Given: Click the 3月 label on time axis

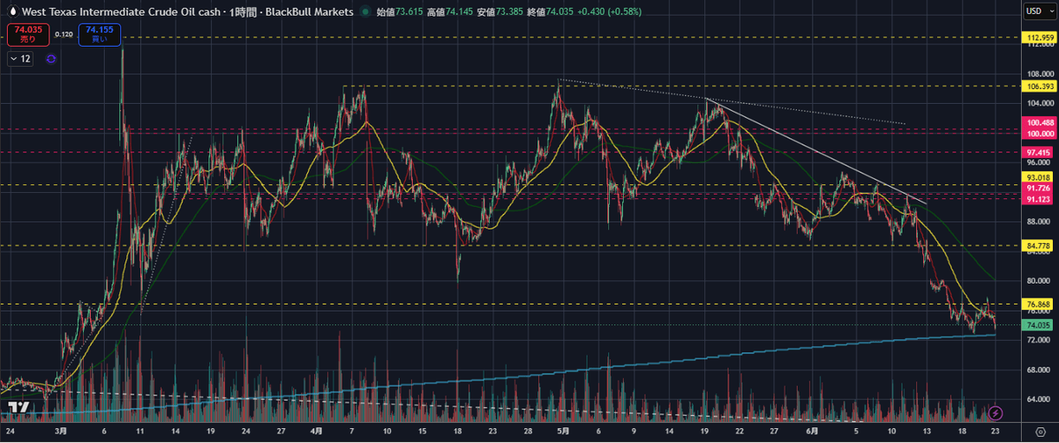Looking at the screenshot, I should [x=60, y=432].
